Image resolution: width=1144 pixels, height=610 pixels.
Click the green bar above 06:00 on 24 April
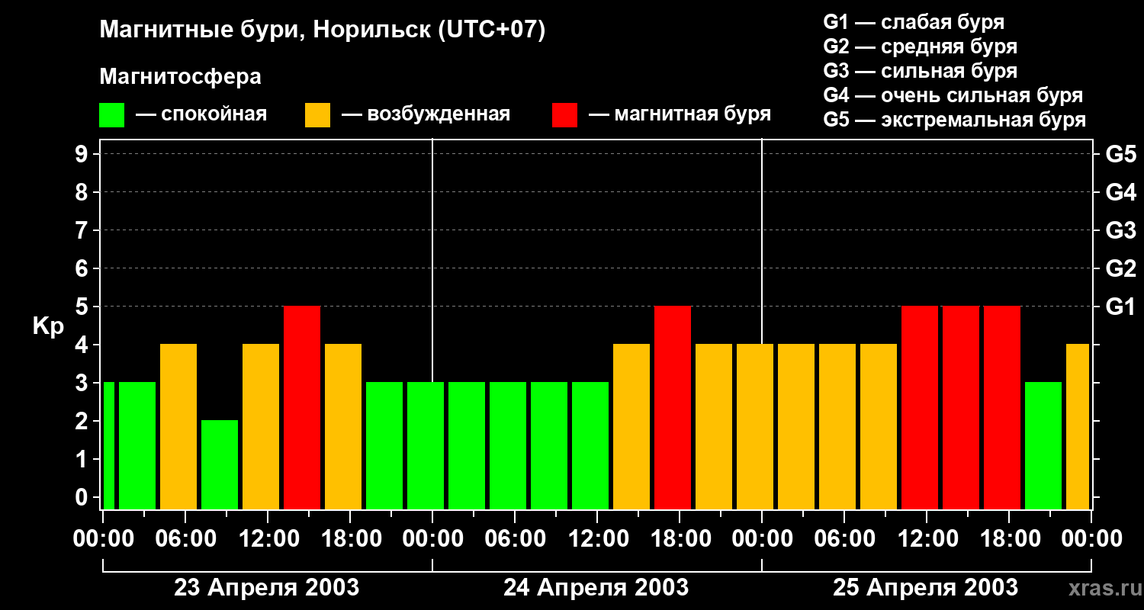tap(508, 445)
